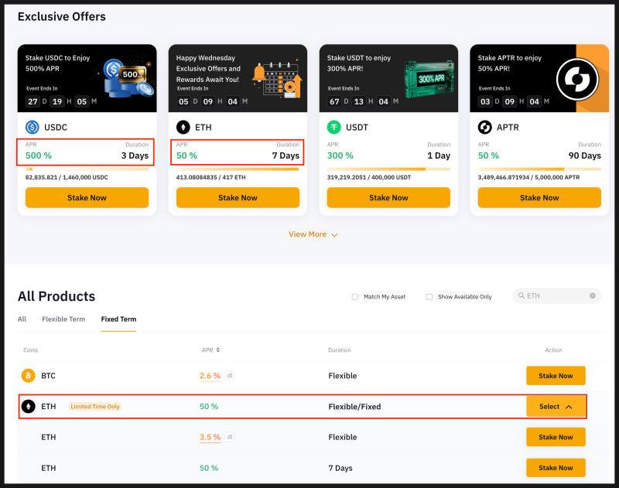Click the 300% APR graphic on USDT banner
The image size is (619, 488).
click(x=429, y=79)
